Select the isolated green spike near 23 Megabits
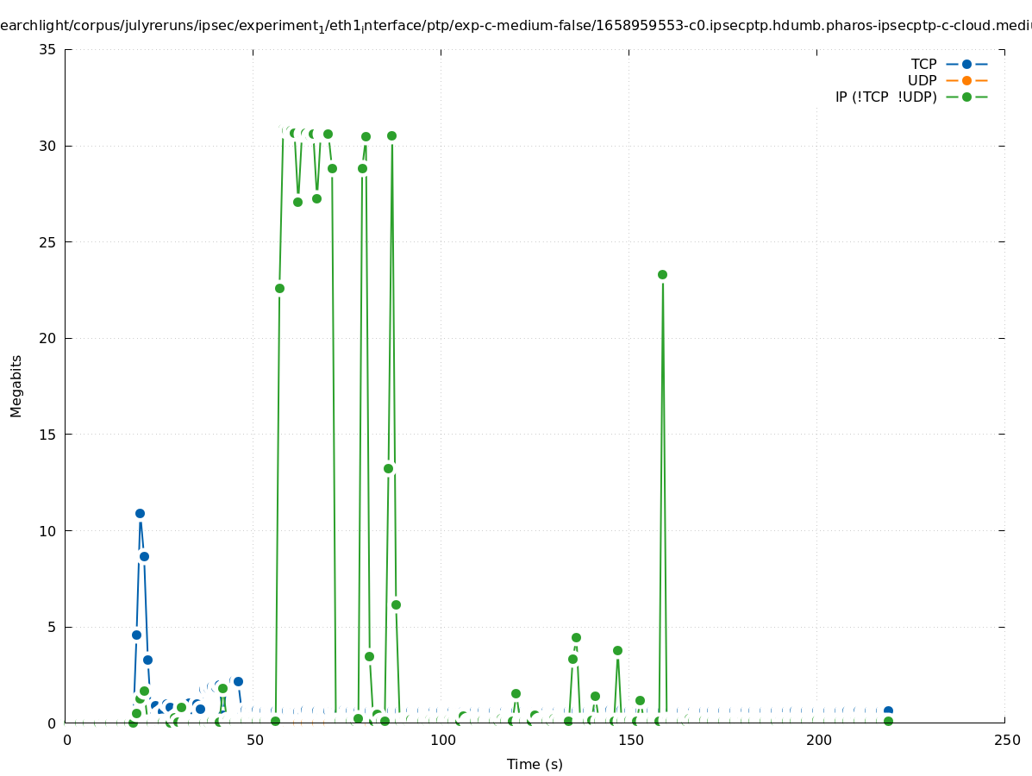 [662, 274]
